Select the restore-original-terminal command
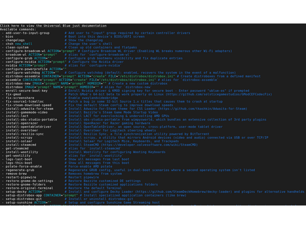Image resolution: width=306 pixels, height=229 pixels. coord(29,188)
